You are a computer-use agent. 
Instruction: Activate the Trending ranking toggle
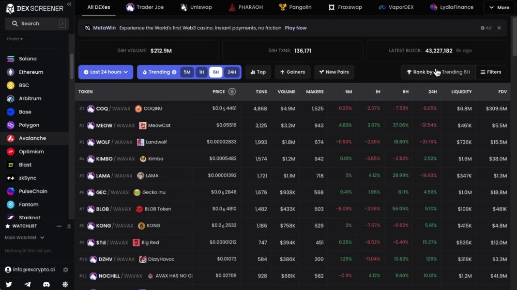159,72
